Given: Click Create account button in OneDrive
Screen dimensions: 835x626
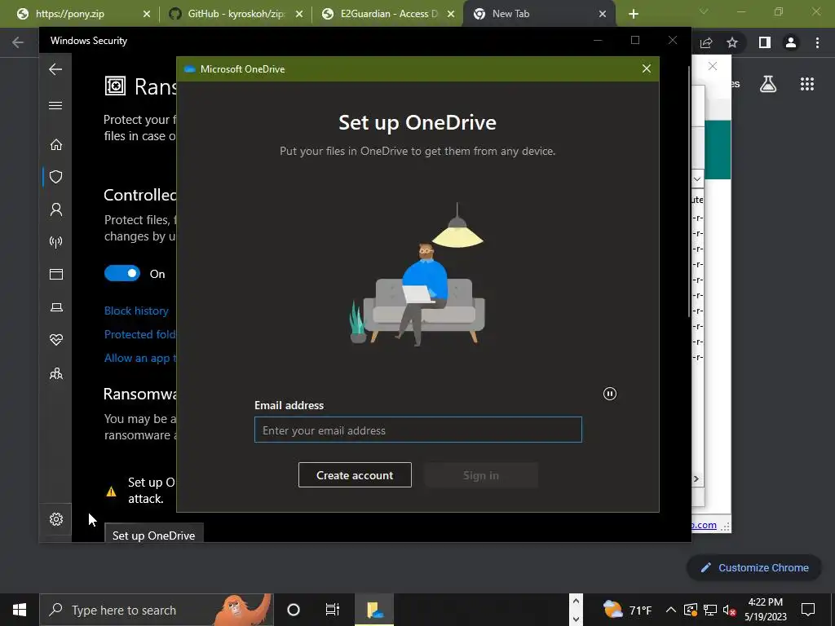Looking at the screenshot, I should 355,475.
